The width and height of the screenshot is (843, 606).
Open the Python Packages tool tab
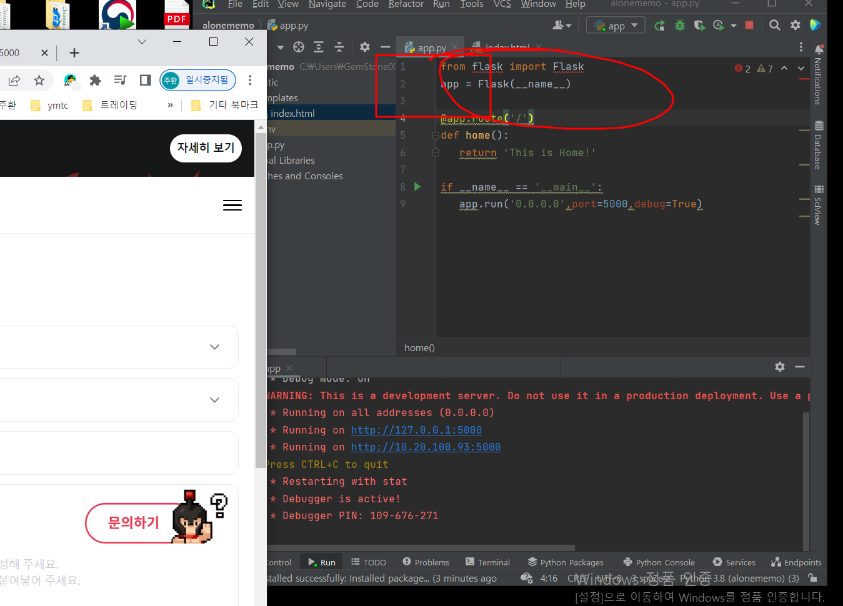(566, 562)
